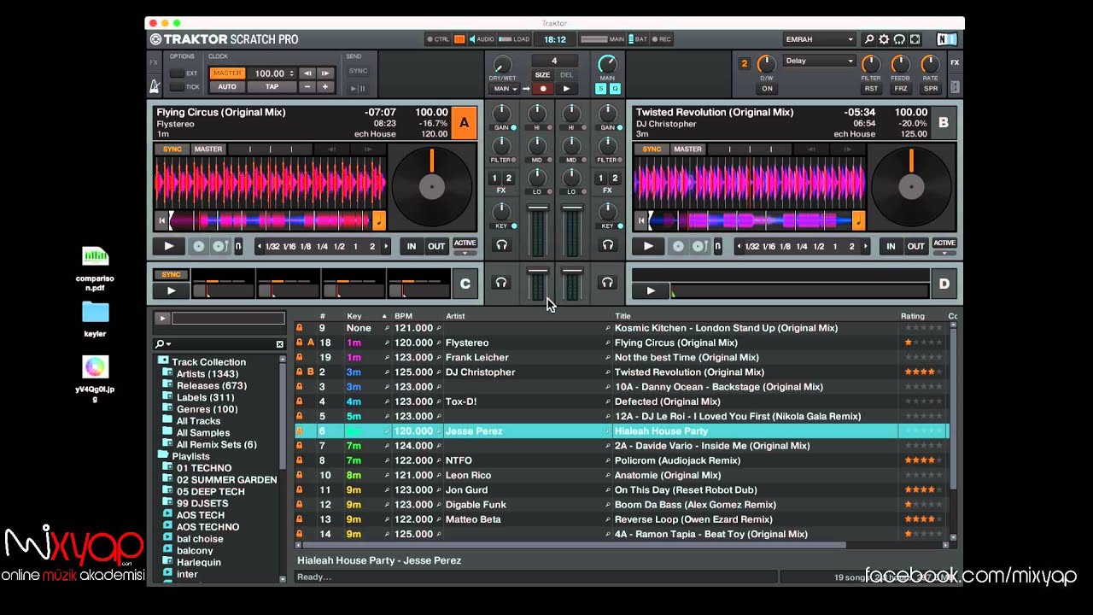Click browser preview player play button
This screenshot has width=1093, height=615.
[161, 319]
